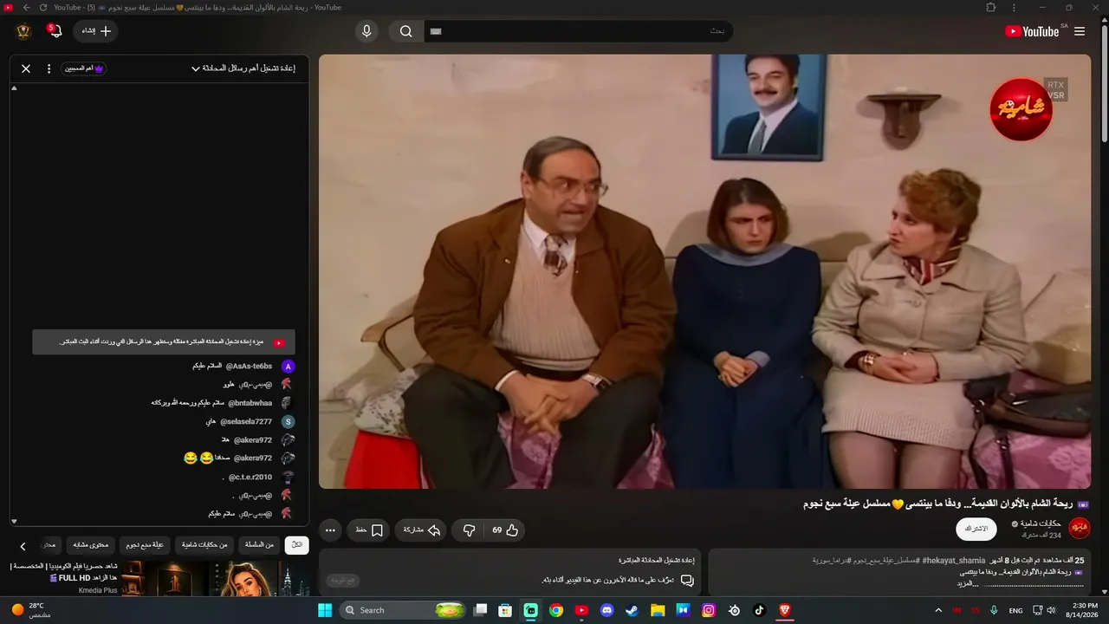This screenshot has width=1109, height=624.
Task: Open File Explorer from the taskbar
Action: [x=658, y=610]
